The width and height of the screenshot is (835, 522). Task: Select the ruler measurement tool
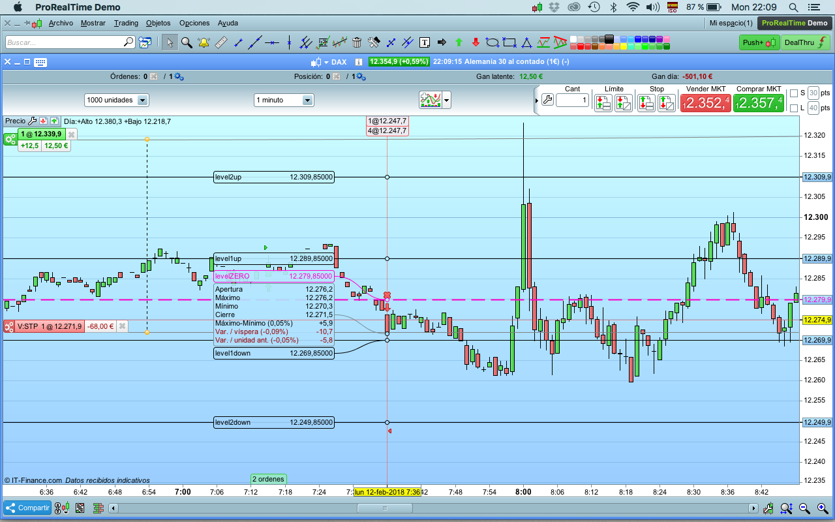[x=220, y=42]
